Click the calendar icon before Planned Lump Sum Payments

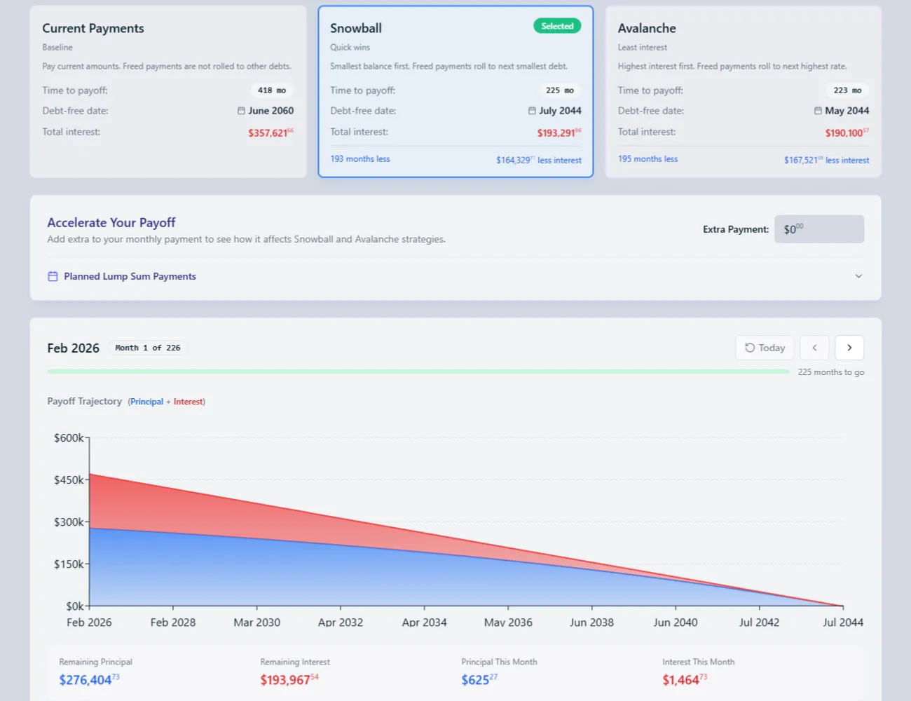pyautogui.click(x=53, y=276)
